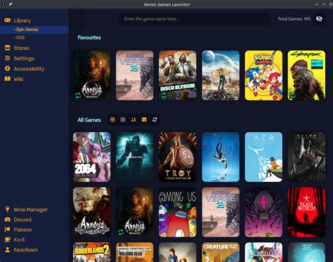The width and height of the screenshot is (333, 262).
Task: Toggle sort order of games
Action: [133, 119]
